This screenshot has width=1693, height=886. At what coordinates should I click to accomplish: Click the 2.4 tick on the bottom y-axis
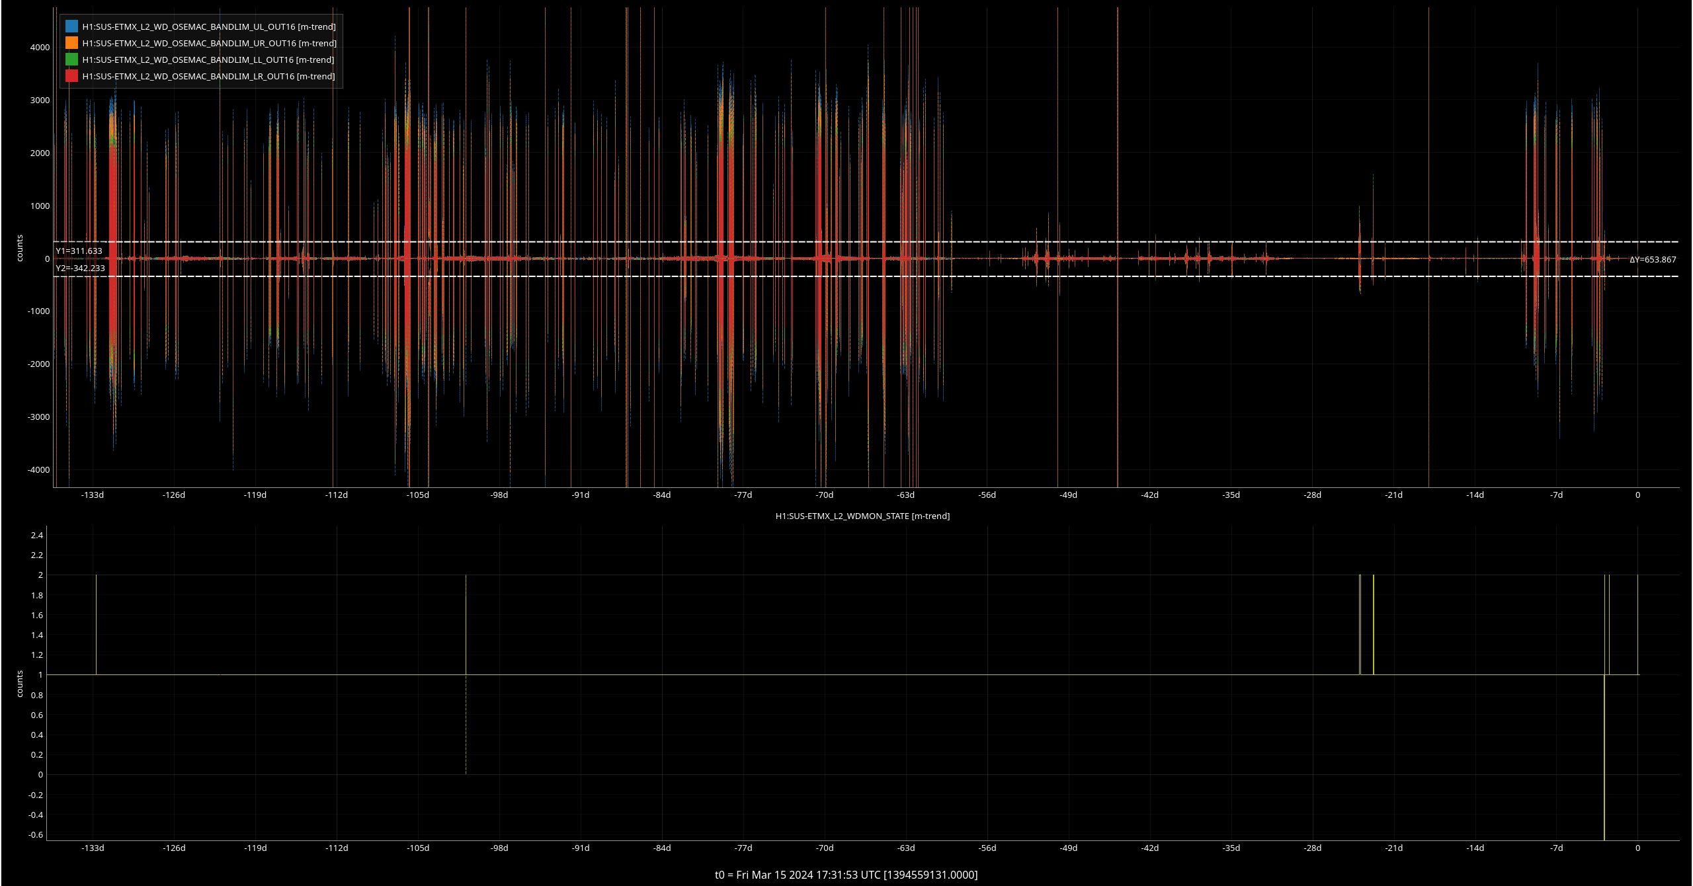(x=37, y=536)
